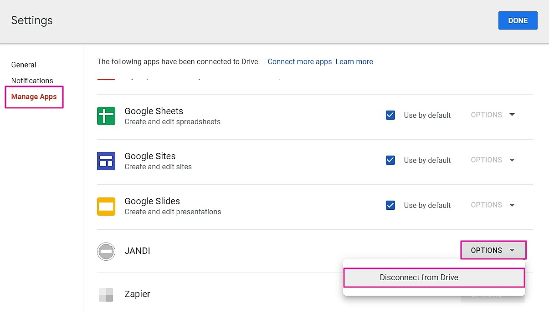
Task: Open the Learn more link
Action: tap(354, 62)
